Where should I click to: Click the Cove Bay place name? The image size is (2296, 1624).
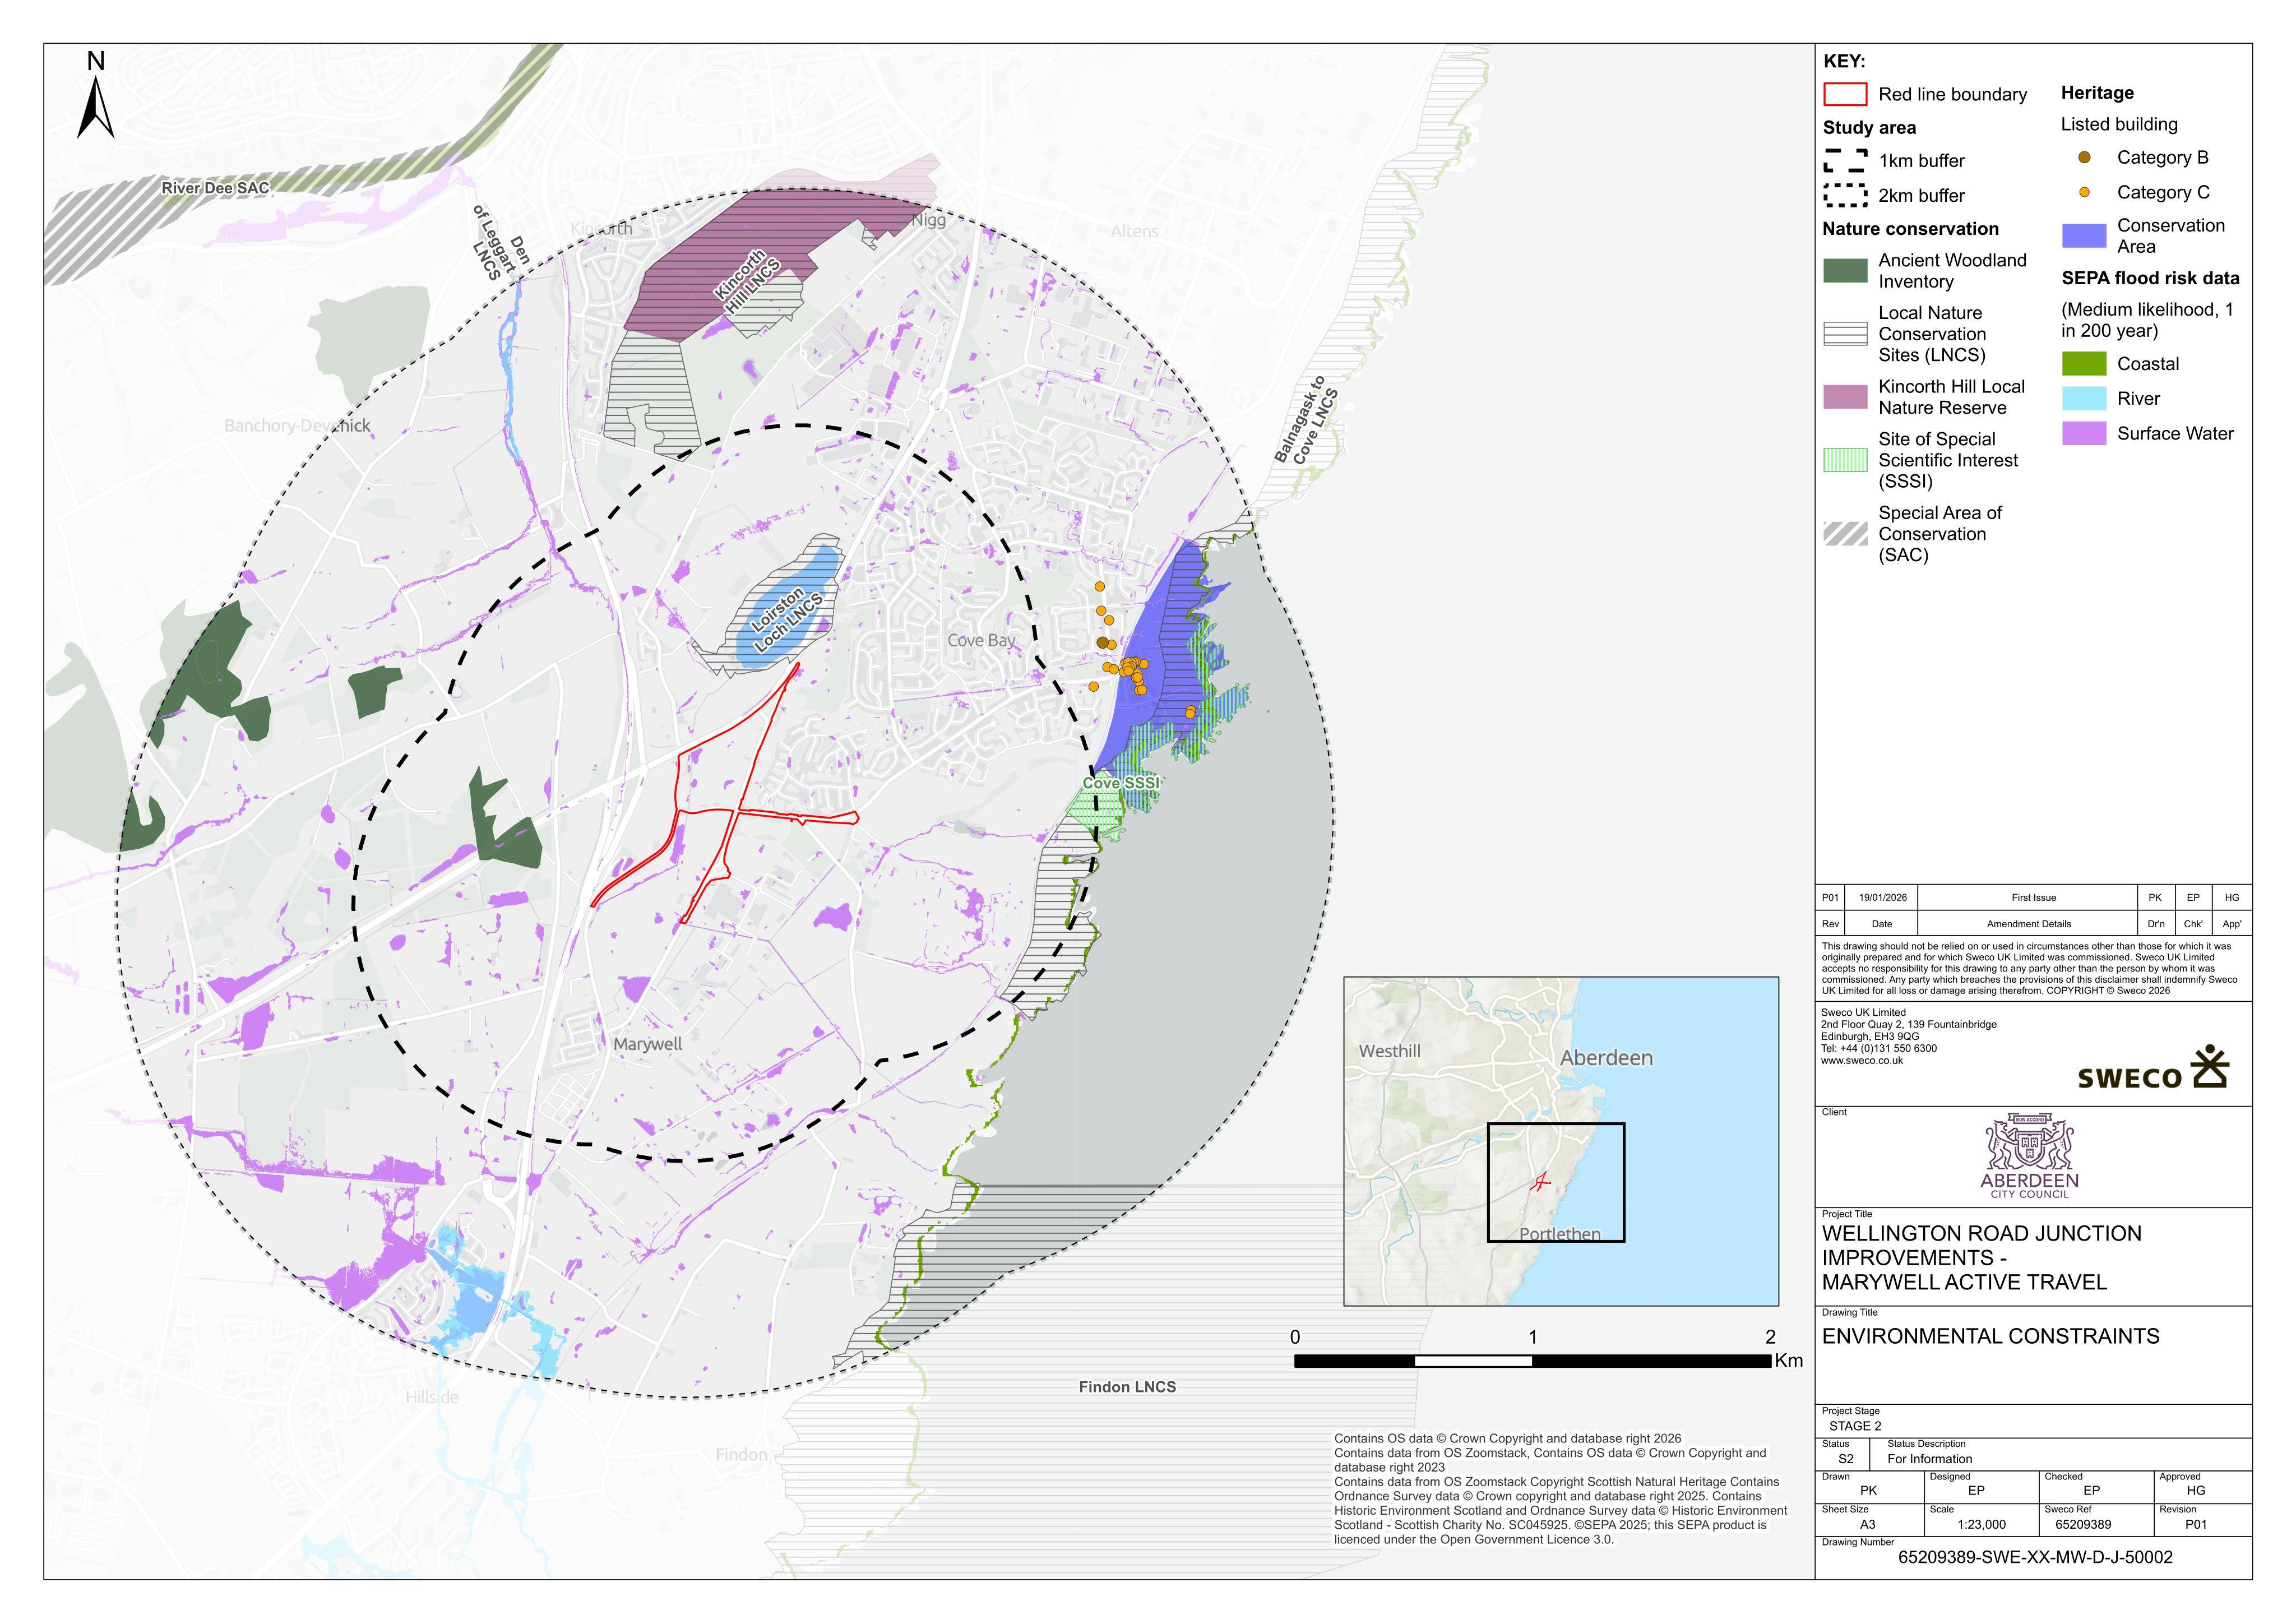click(x=981, y=640)
